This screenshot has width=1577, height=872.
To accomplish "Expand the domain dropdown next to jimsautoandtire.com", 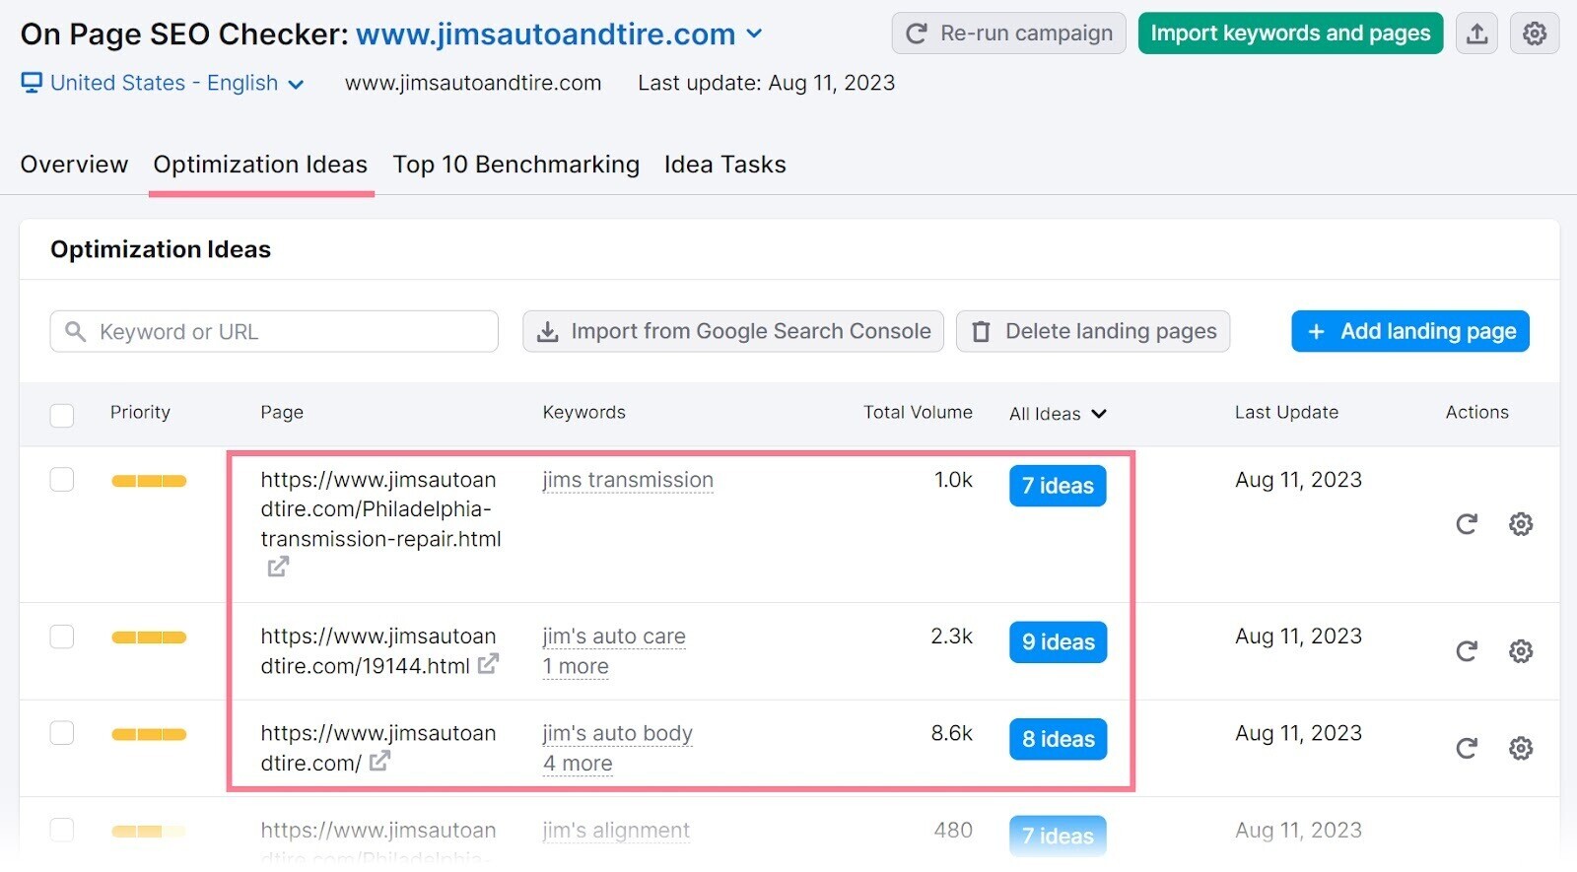I will [755, 34].
